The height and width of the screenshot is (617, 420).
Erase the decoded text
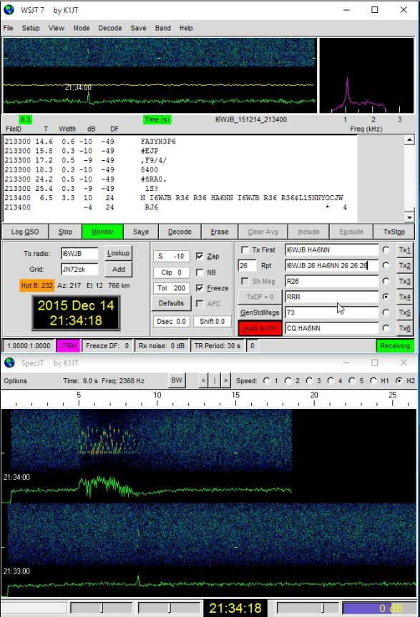219,232
